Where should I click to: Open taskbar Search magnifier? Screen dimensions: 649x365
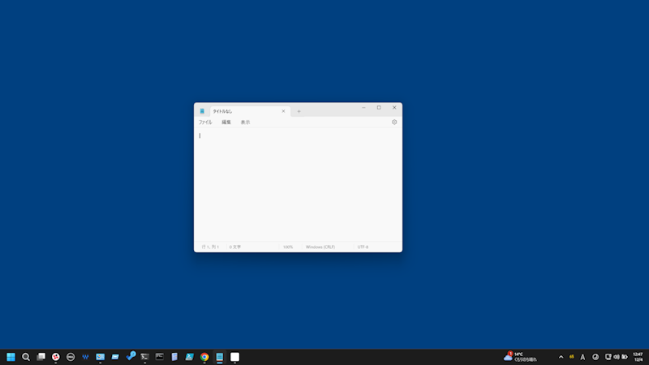click(x=26, y=357)
